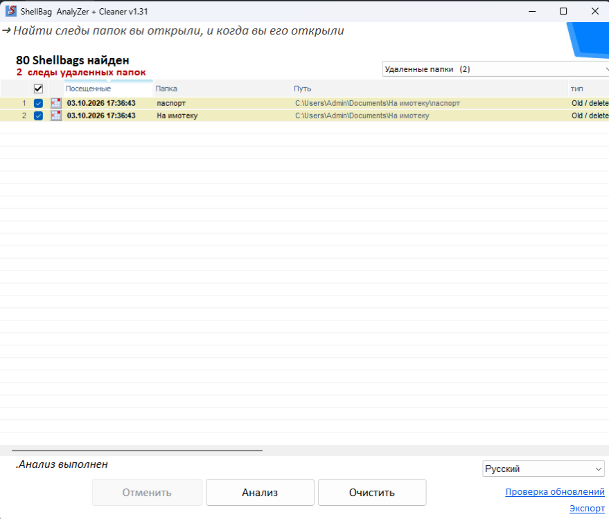Open the Экспорт link

tap(587, 508)
